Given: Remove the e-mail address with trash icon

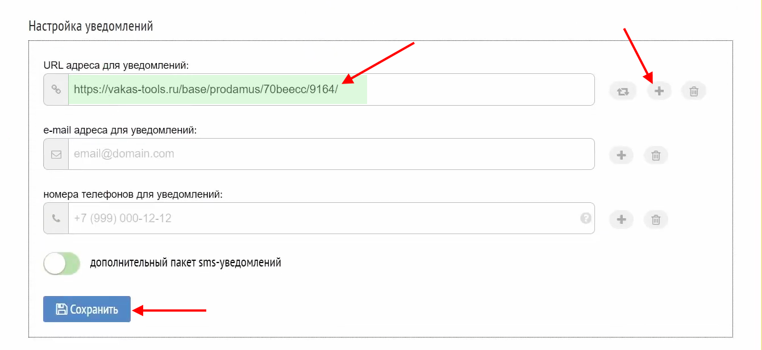Looking at the screenshot, I should pos(656,155).
